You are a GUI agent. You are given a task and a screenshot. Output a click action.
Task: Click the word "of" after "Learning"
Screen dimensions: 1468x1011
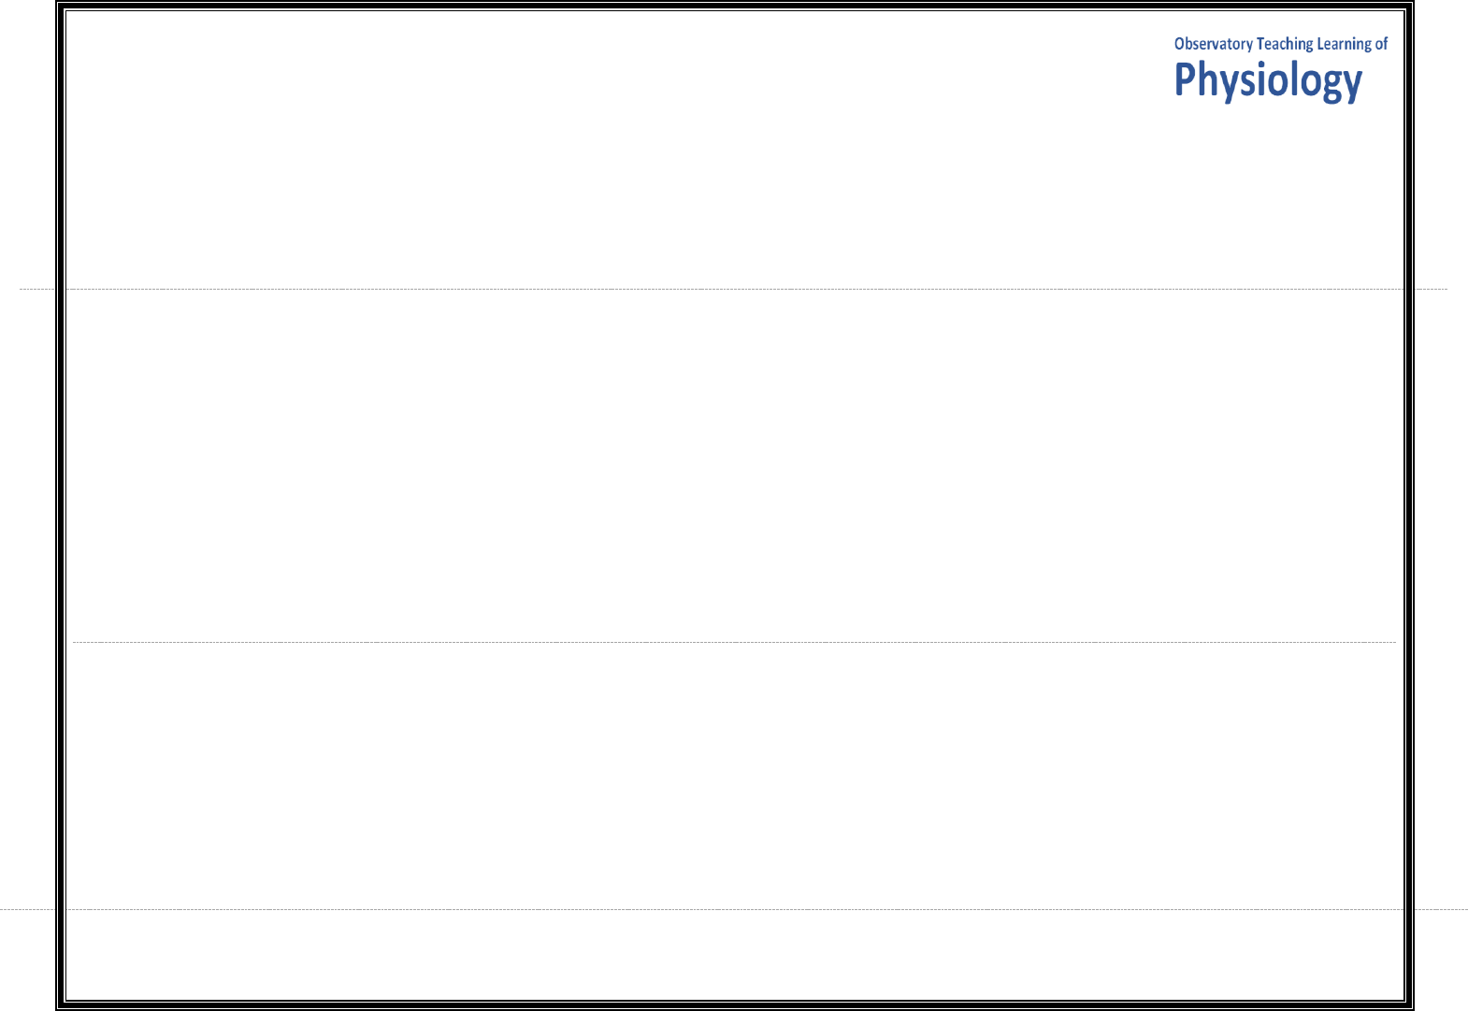coord(1381,44)
